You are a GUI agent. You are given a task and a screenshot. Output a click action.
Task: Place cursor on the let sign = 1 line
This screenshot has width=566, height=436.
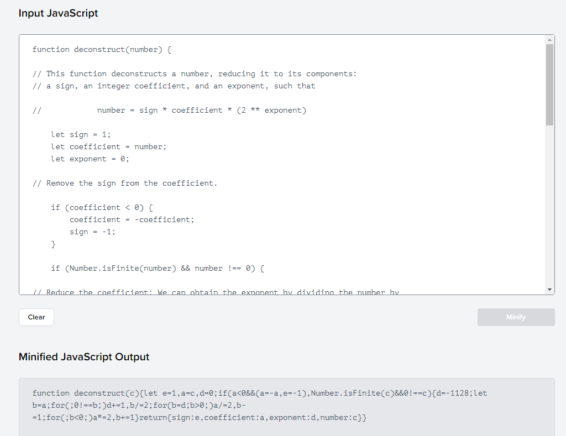[80, 134]
